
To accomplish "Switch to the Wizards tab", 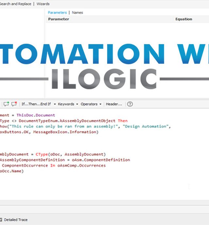I will (x=43, y=4).
